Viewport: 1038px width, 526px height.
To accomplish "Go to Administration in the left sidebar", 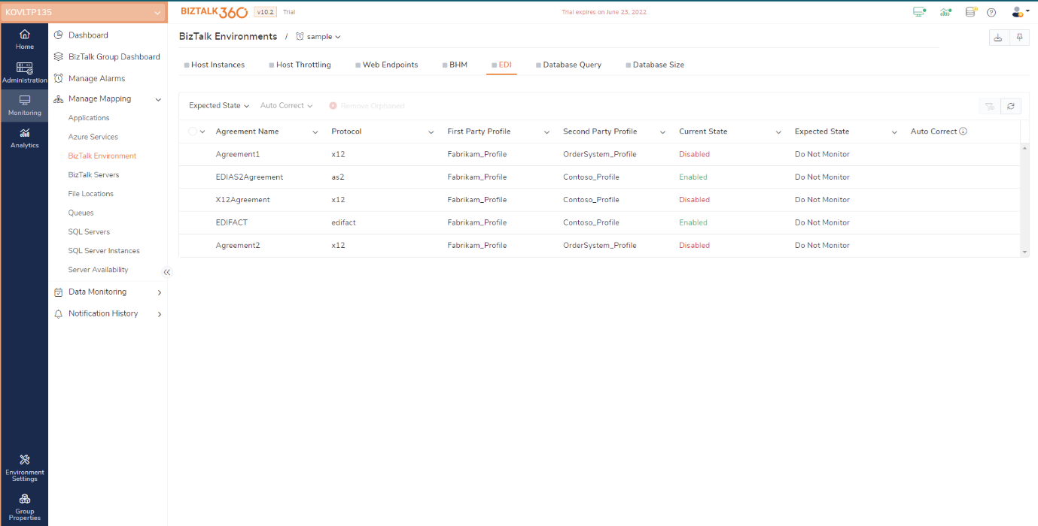I will coord(24,73).
